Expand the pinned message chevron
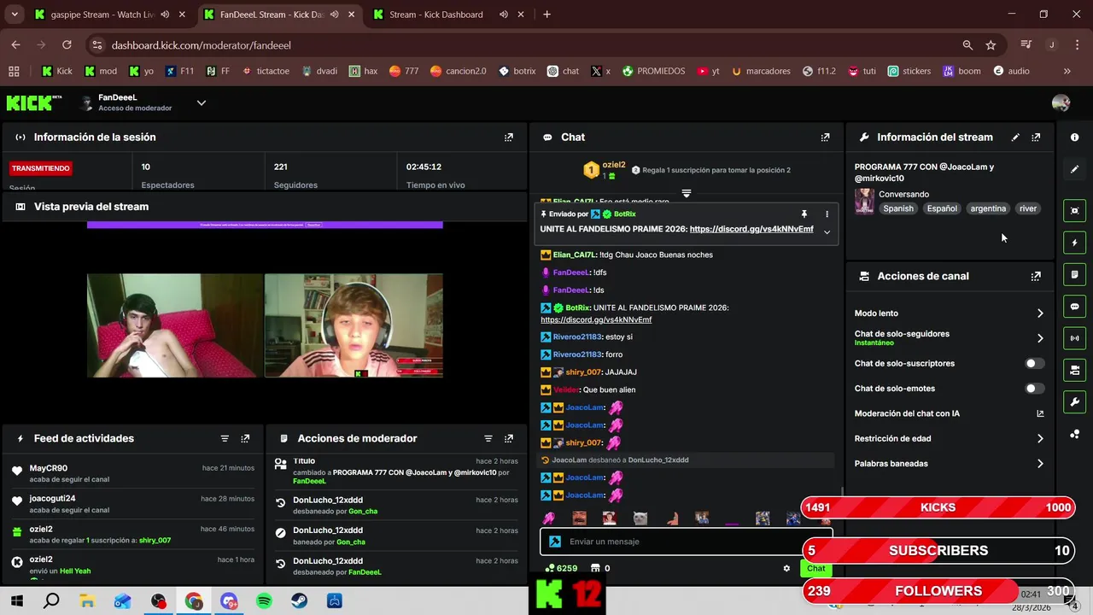The height and width of the screenshot is (615, 1093). point(827,231)
